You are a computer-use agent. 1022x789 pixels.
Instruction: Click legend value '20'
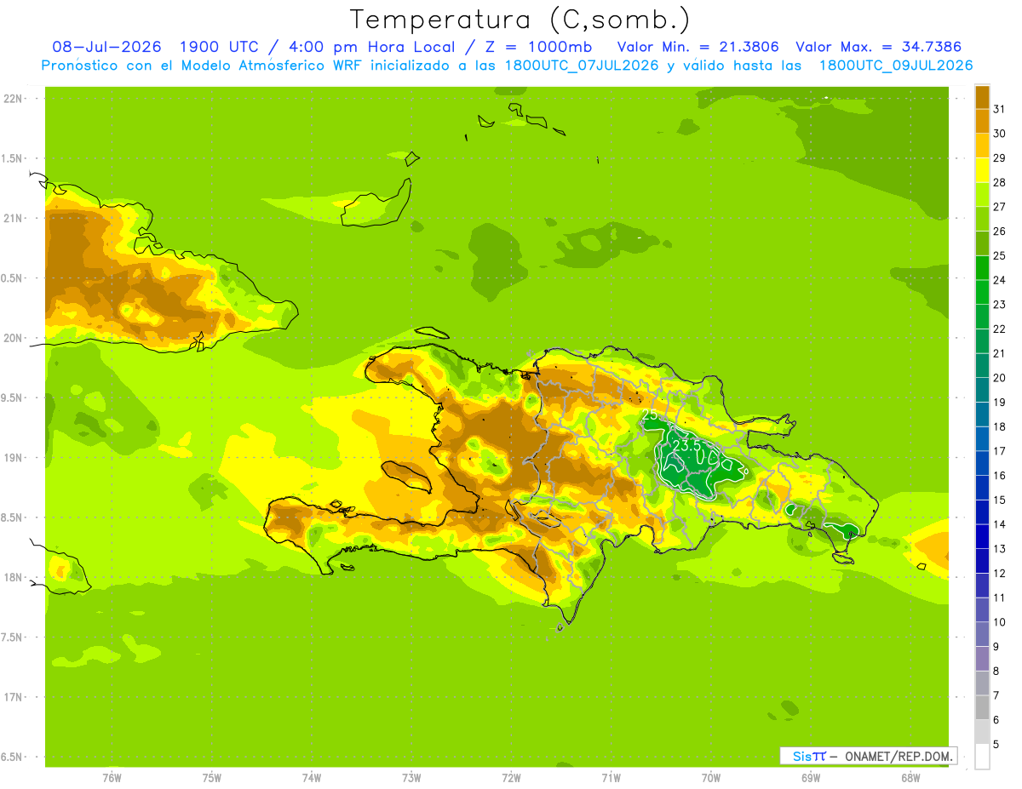(1000, 377)
